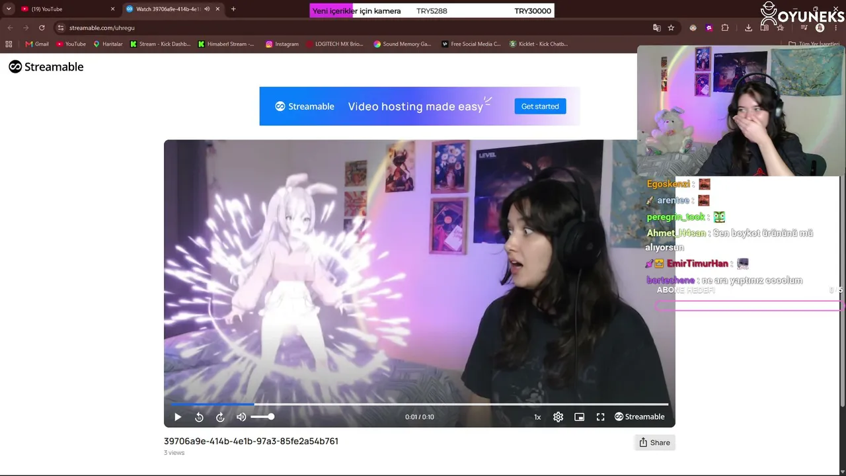Open the Stream - Kick Dashboard bookmark
Image resolution: width=846 pixels, height=476 pixels.
pos(160,44)
